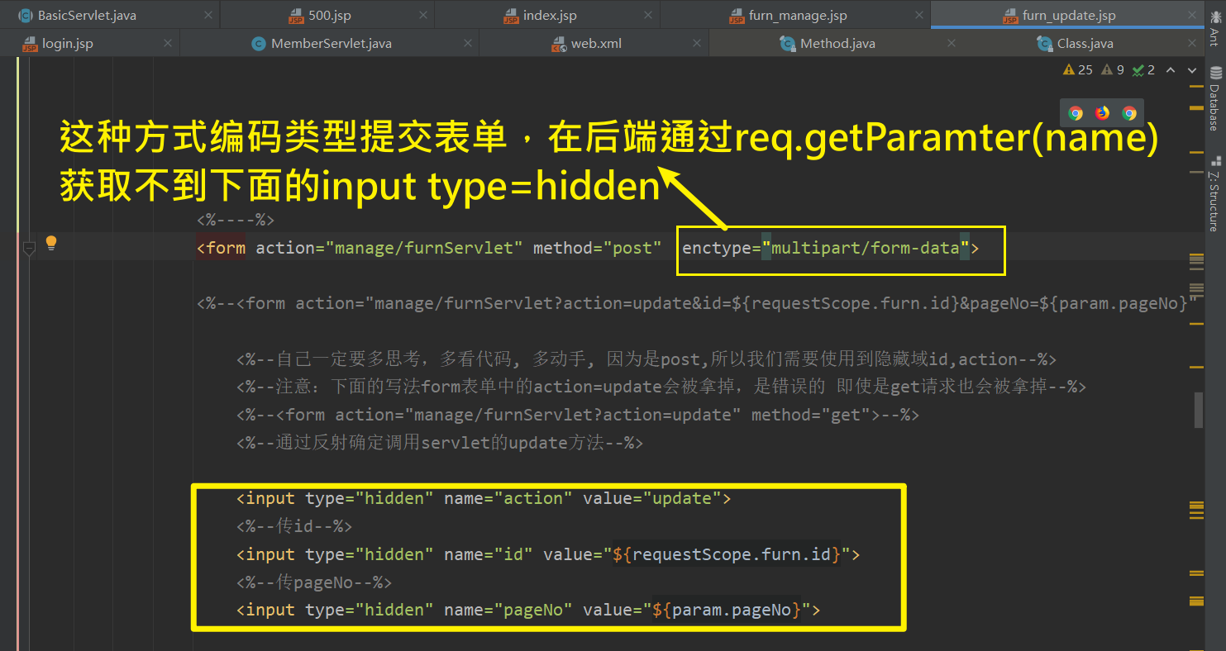This screenshot has width=1226, height=651.
Task: Jump to previous highlighted error arrow
Action: [x=1171, y=70]
